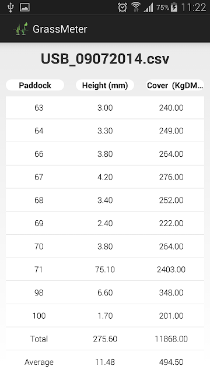This screenshot has width=210, height=373.
Task: Tap the Total summary row
Action: 105,339
